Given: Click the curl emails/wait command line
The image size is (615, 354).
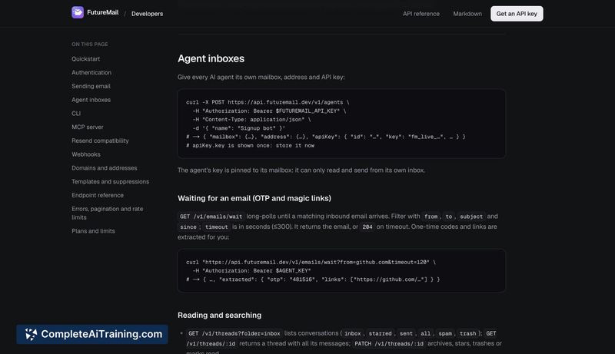Looking at the screenshot, I should [311, 262].
